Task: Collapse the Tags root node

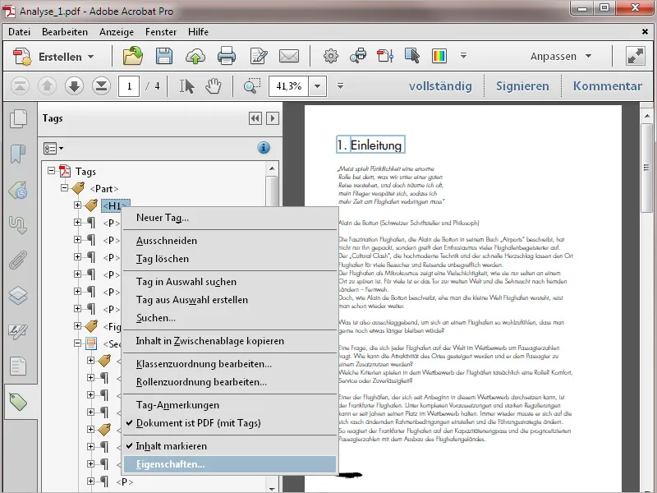Action: [x=51, y=171]
